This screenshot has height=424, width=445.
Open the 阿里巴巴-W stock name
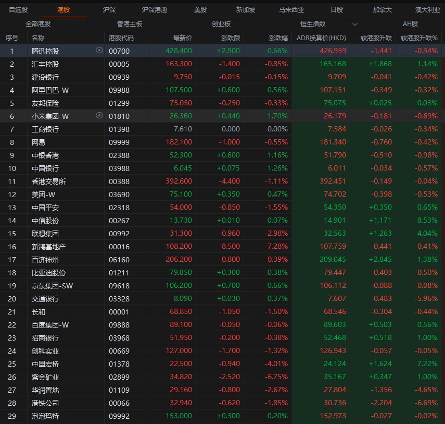coord(50,90)
